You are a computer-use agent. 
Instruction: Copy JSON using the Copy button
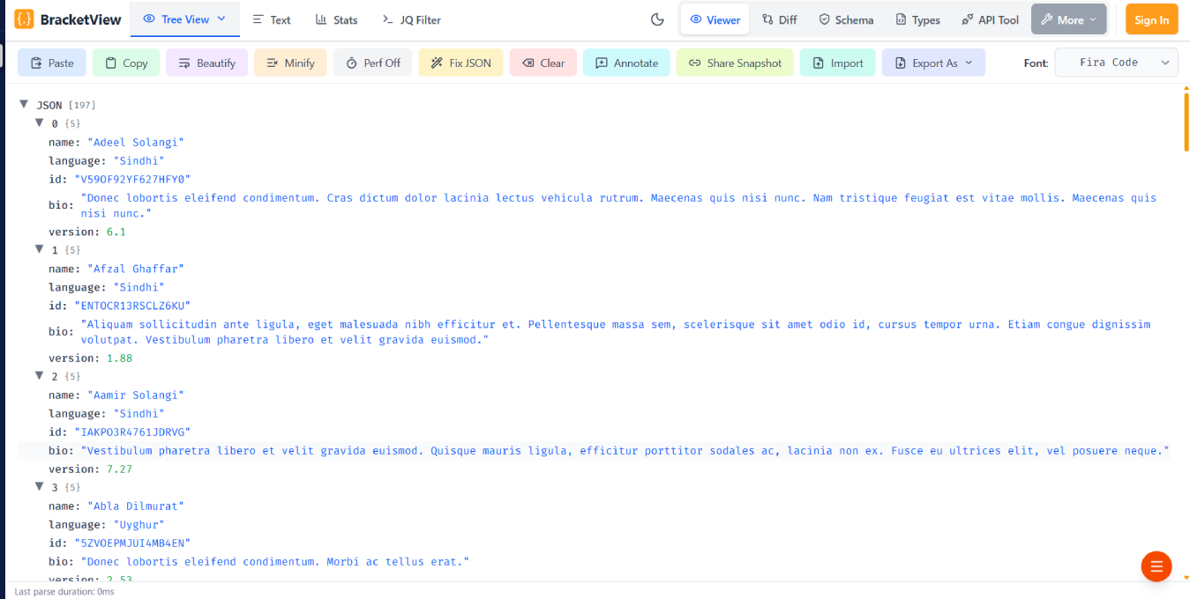tap(126, 63)
